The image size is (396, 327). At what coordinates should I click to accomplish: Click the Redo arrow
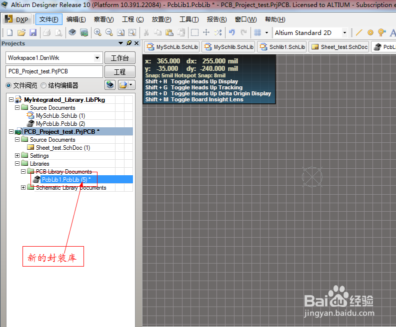click(243, 32)
